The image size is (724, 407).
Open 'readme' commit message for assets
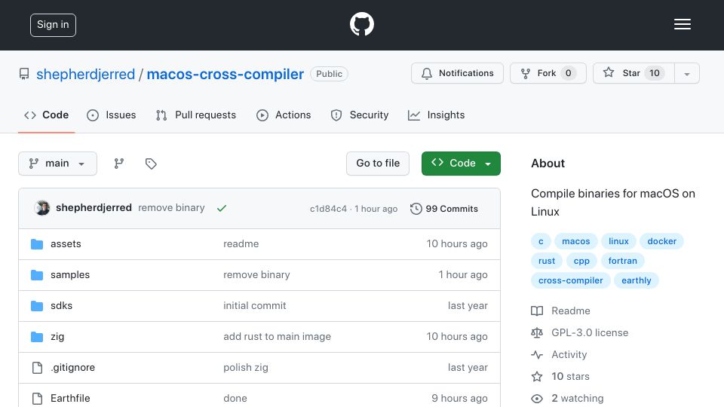coord(241,243)
